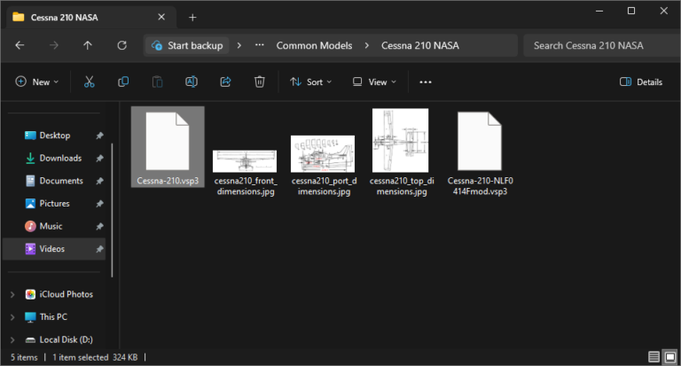Click the Cut scissors icon
Screen dimensions: 681x366
89,82
